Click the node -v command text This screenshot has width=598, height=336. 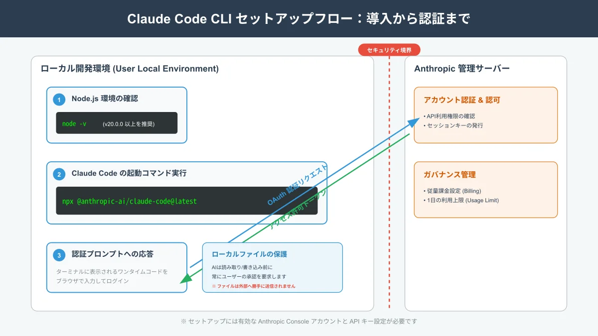[x=74, y=123]
